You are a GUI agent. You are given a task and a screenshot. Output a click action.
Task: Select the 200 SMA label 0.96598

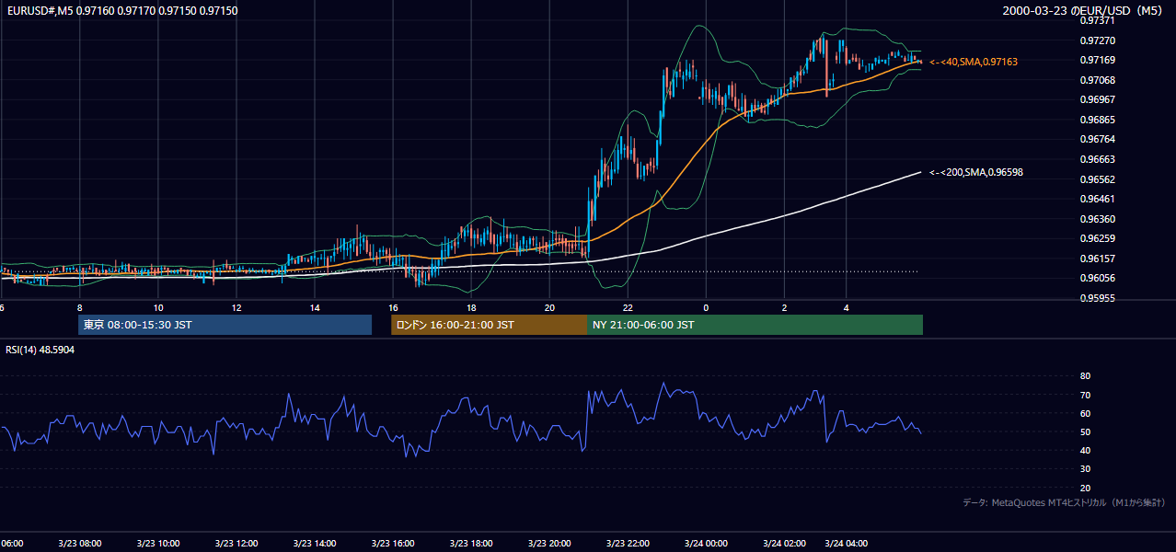pyautogui.click(x=976, y=172)
